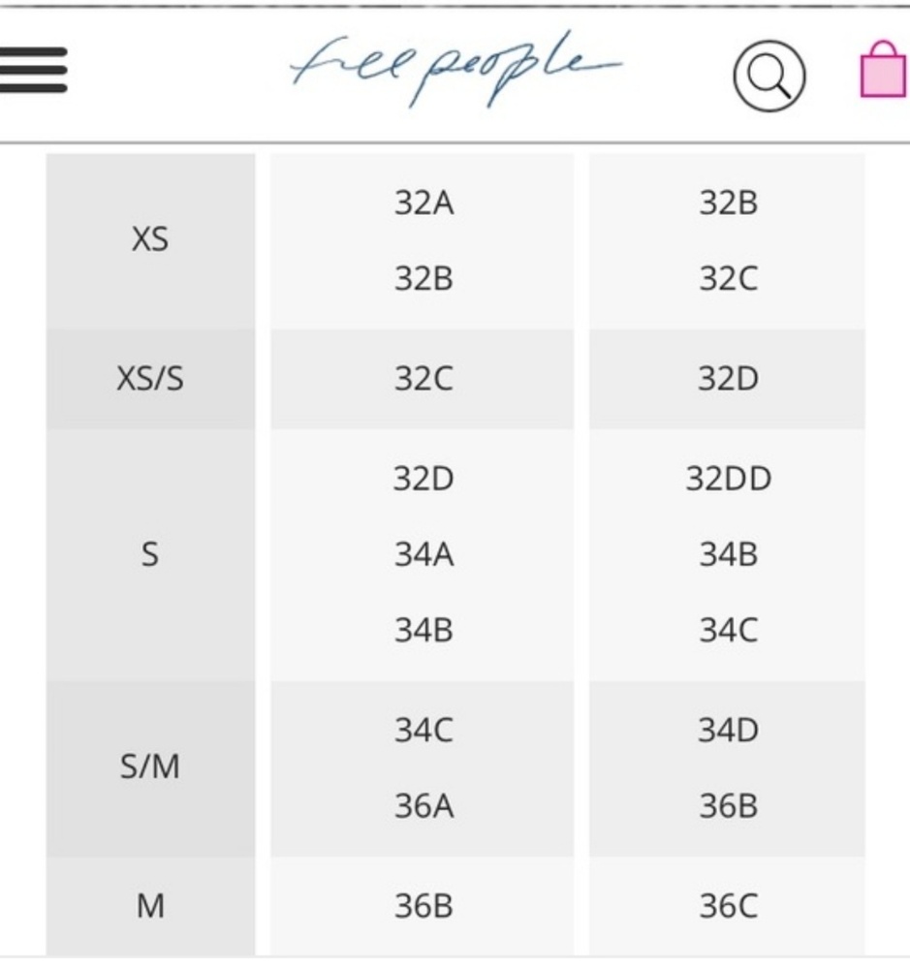Click the 32A size cell
Viewport: 910px width, 969px height.
coord(424,203)
